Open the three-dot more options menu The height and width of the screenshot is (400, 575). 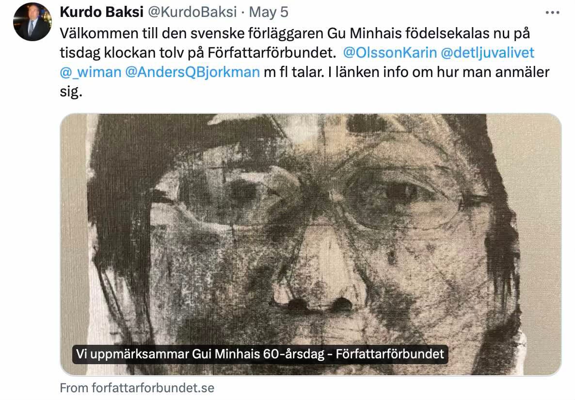[552, 13]
